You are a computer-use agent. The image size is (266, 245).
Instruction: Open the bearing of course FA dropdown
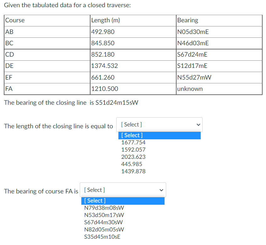123,190
